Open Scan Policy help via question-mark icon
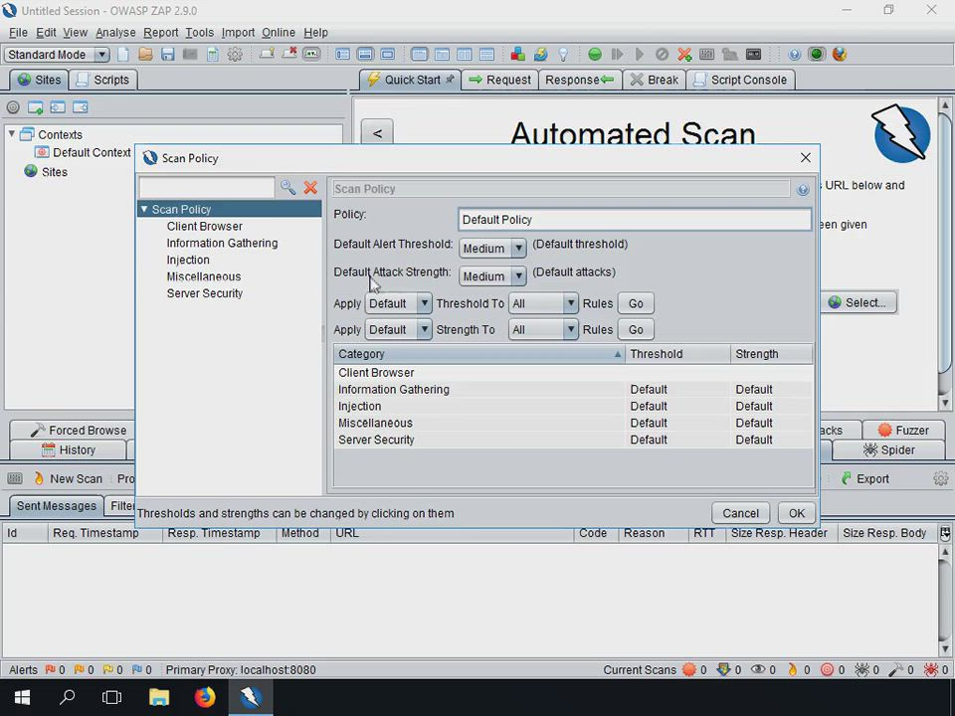This screenshot has height=716, width=955. pyautogui.click(x=803, y=189)
